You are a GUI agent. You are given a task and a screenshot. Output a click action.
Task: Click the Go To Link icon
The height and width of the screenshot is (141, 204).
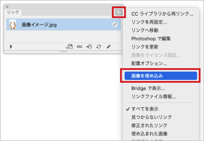point(89,47)
